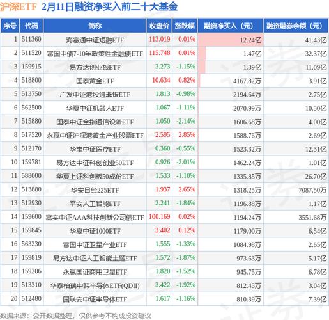Select 富国中证卫星产业ETF name cell

95,244
